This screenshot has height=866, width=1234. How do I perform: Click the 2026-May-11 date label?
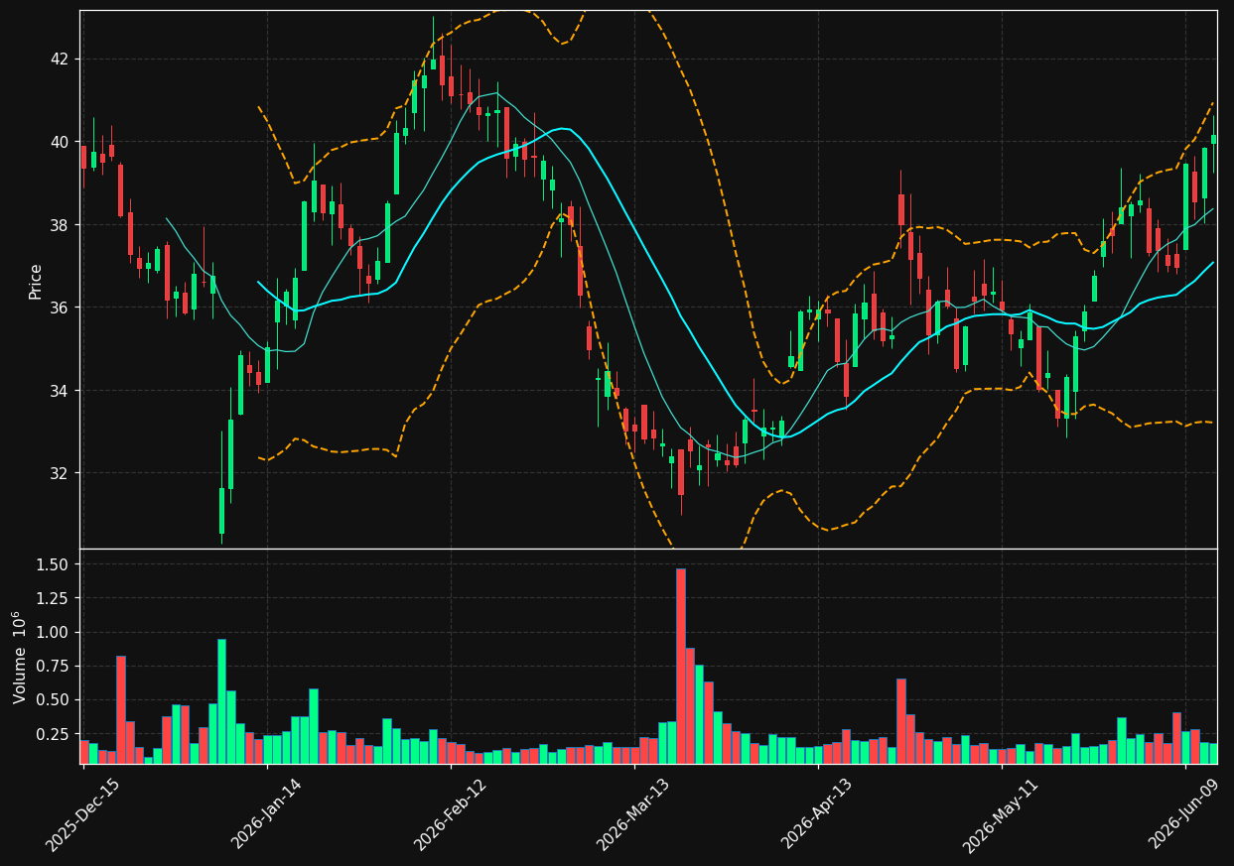click(1000, 814)
